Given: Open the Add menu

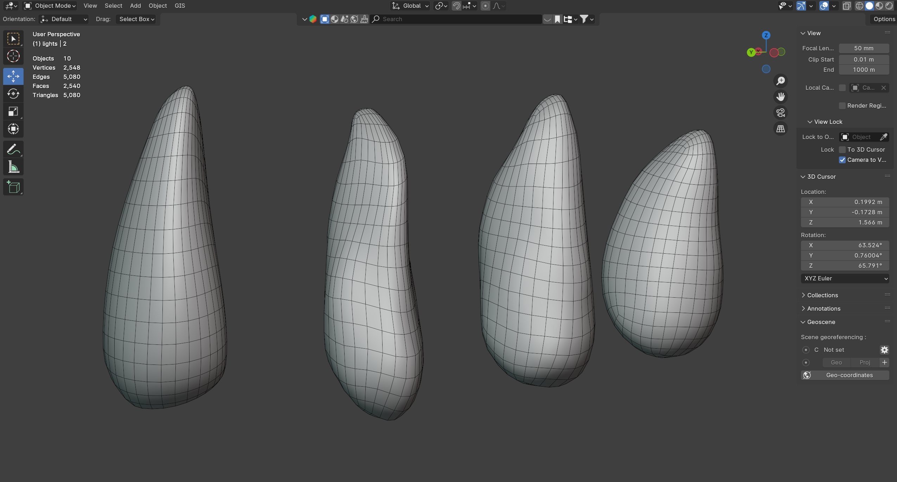Looking at the screenshot, I should tap(135, 6).
